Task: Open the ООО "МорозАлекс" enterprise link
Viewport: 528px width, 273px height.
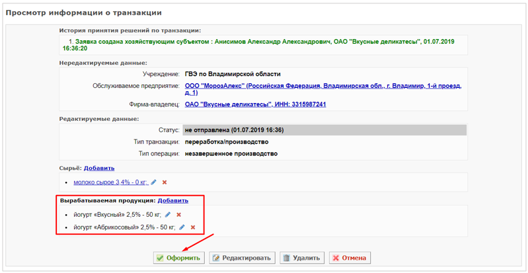Action: [323, 89]
